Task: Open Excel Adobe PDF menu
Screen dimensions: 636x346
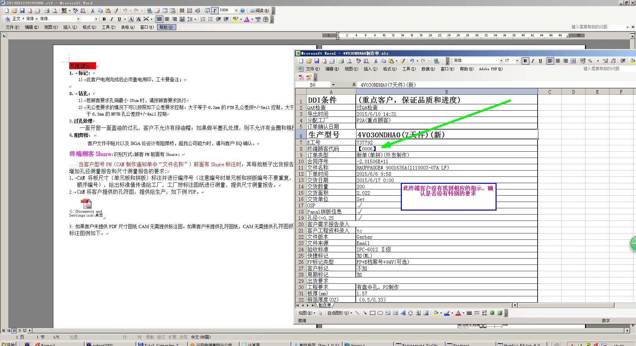Action: [x=491, y=69]
